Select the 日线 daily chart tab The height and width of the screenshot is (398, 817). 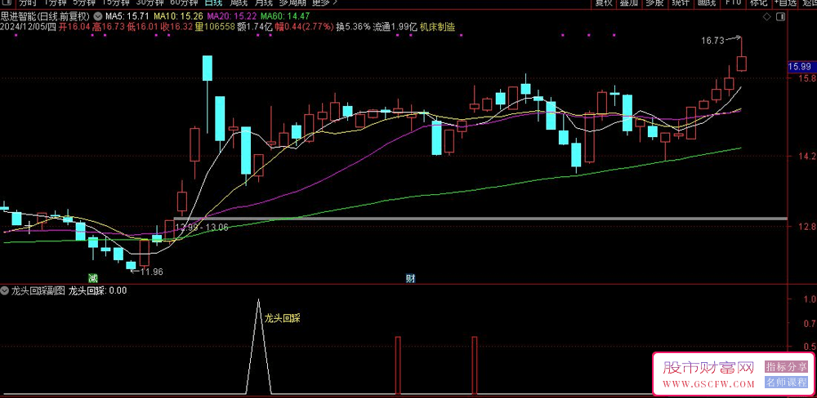coord(213,2)
